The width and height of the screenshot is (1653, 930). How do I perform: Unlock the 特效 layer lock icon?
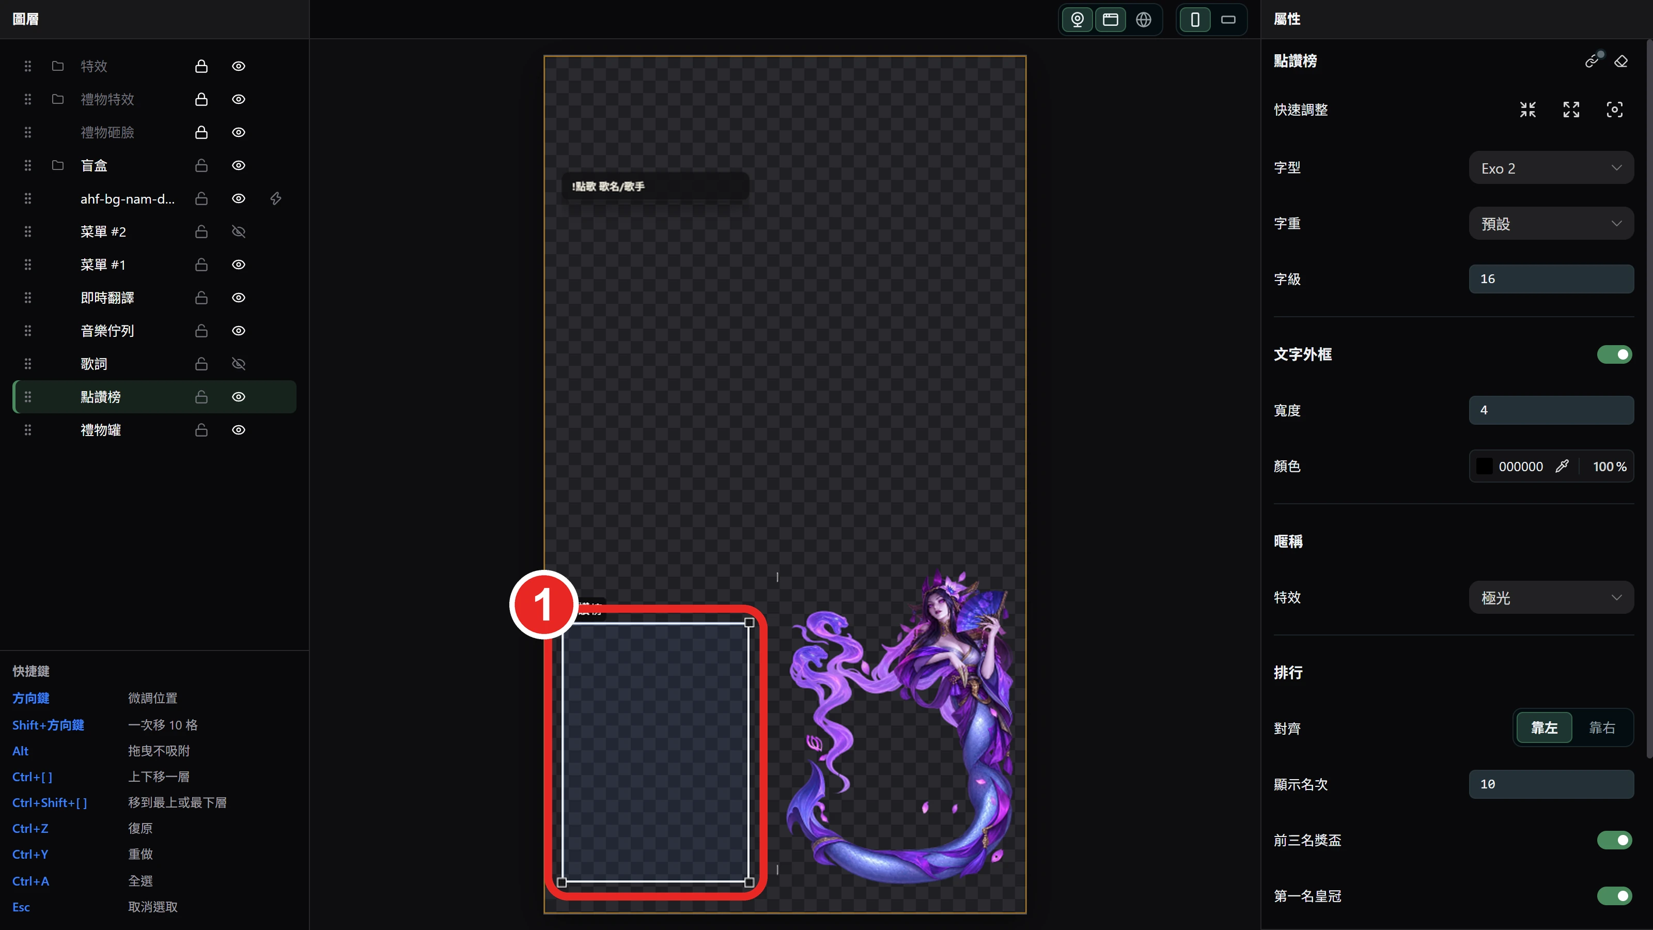pyautogui.click(x=201, y=66)
